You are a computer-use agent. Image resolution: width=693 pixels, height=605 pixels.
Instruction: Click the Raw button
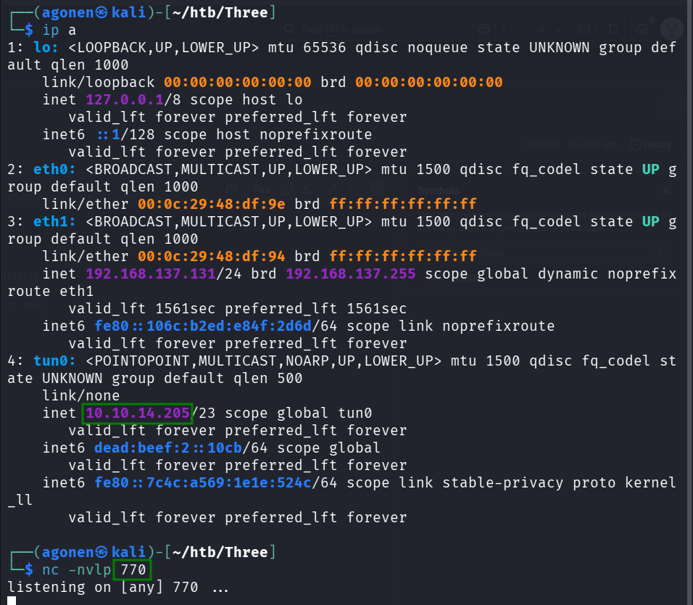coord(261,189)
